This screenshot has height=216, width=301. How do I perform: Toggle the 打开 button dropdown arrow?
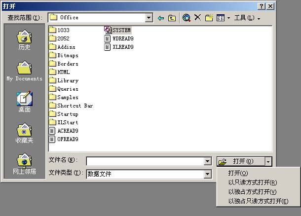(x=268, y=161)
